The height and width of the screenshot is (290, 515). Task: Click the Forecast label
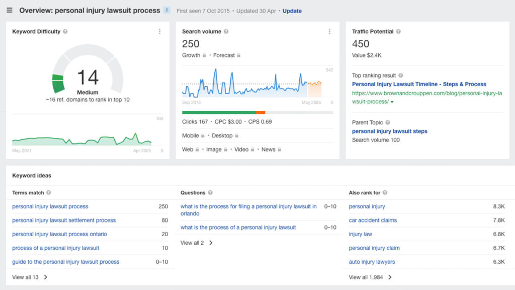(x=224, y=55)
